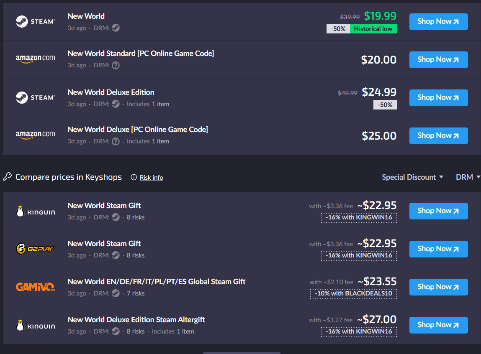Image resolution: width=481 pixels, height=354 pixels.
Task: Open the New World Deluxe PC Online Game Code title
Action: pyautogui.click(x=138, y=130)
